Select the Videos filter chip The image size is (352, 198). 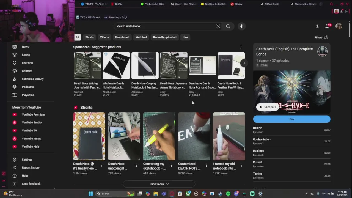104,37
